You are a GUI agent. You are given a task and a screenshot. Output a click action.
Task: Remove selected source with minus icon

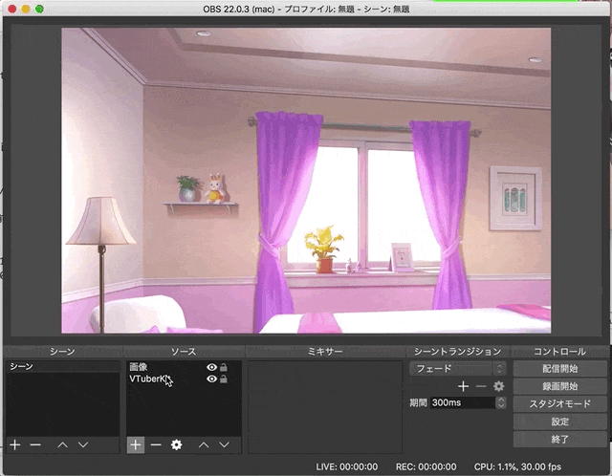[156, 444]
